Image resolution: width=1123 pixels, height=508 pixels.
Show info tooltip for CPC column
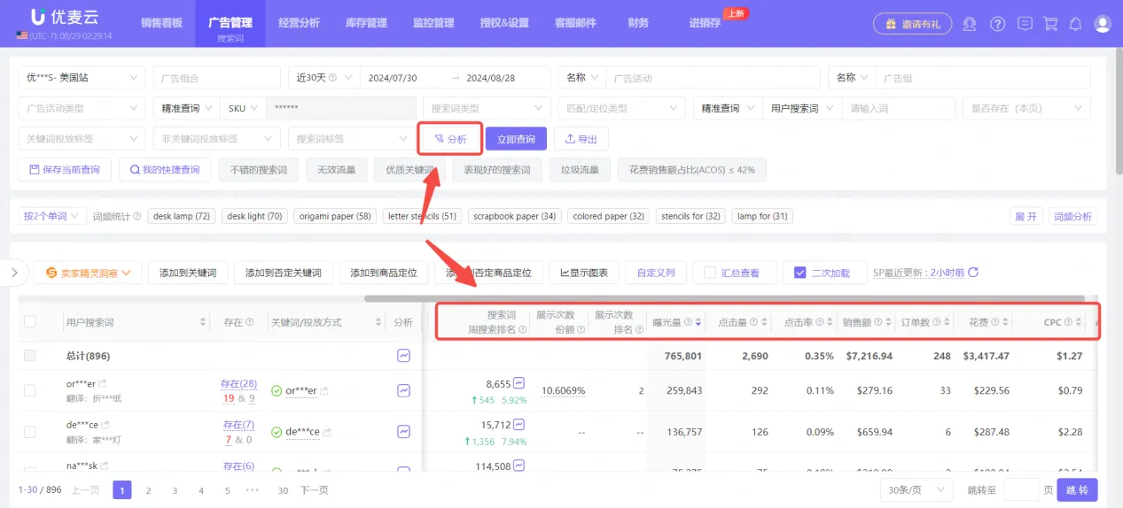pos(1068,323)
